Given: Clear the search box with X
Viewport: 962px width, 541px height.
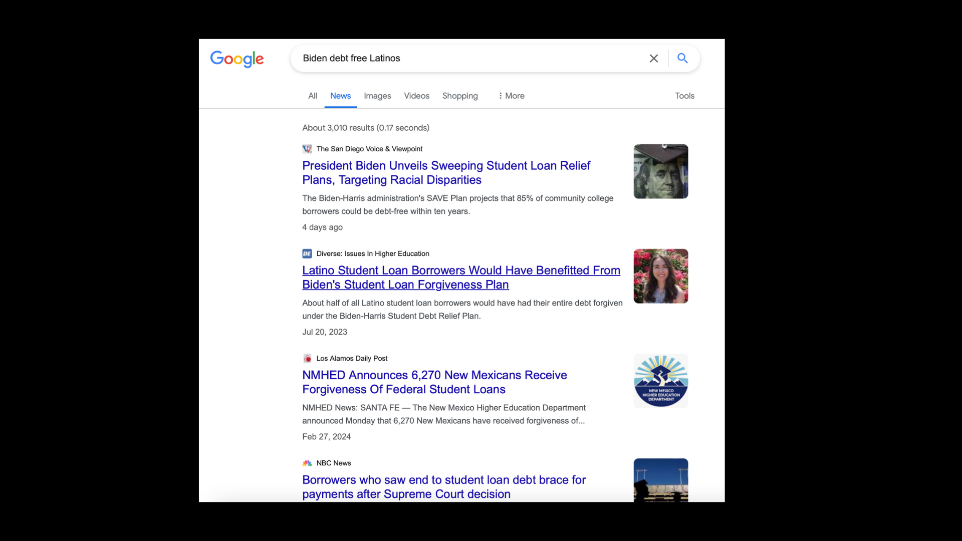Looking at the screenshot, I should (653, 59).
